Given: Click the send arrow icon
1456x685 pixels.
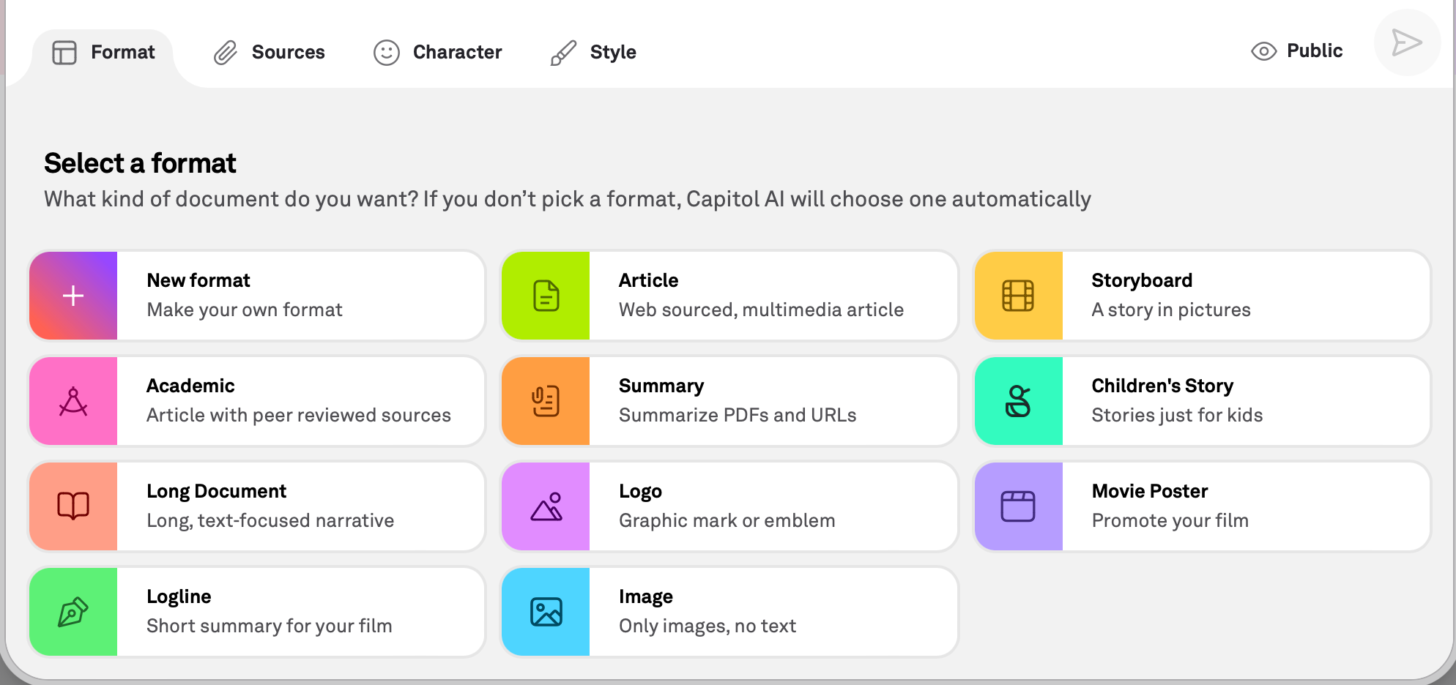Looking at the screenshot, I should coord(1406,43).
